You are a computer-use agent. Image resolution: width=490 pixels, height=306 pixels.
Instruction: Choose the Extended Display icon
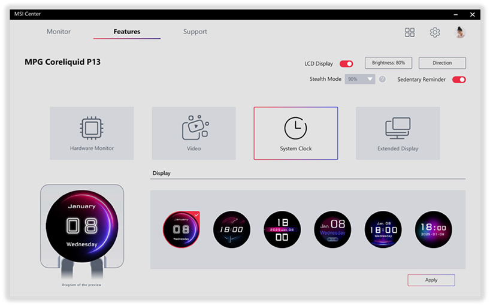point(398,128)
